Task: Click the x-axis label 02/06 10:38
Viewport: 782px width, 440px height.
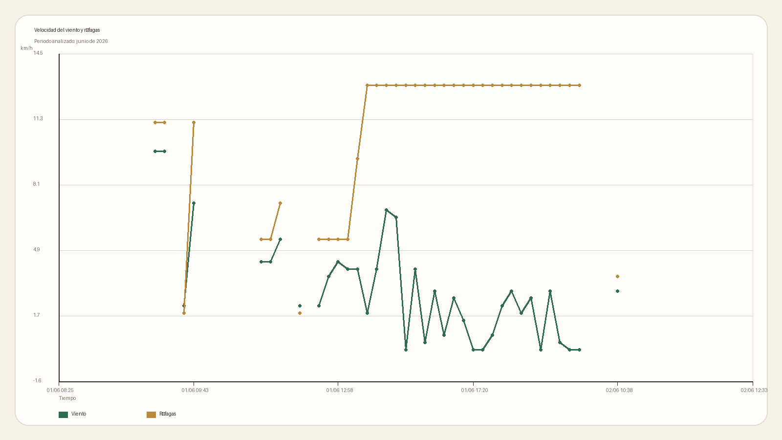Action: pos(619,391)
